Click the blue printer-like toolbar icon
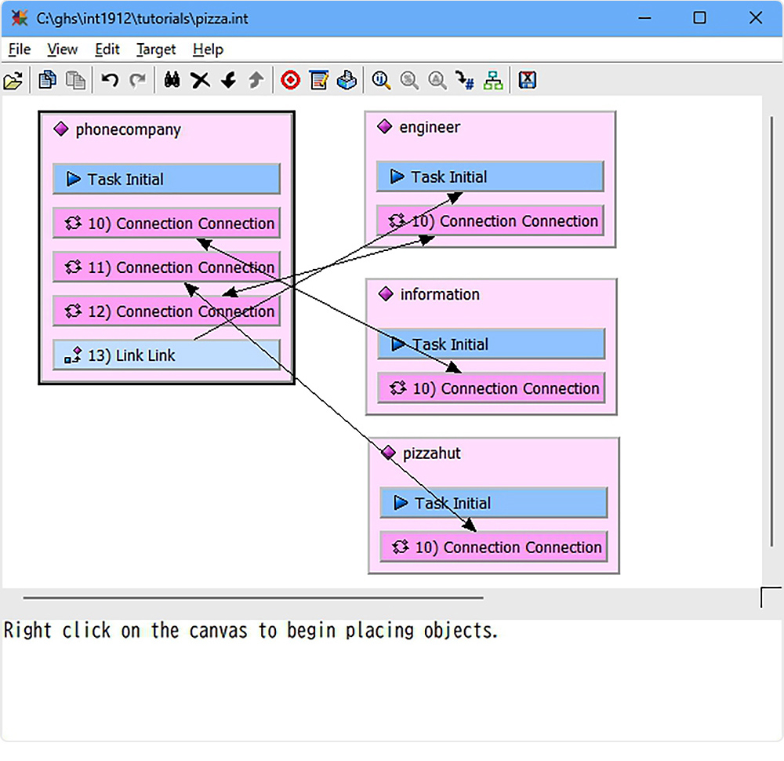Screen dimensions: 784x761 click(347, 80)
